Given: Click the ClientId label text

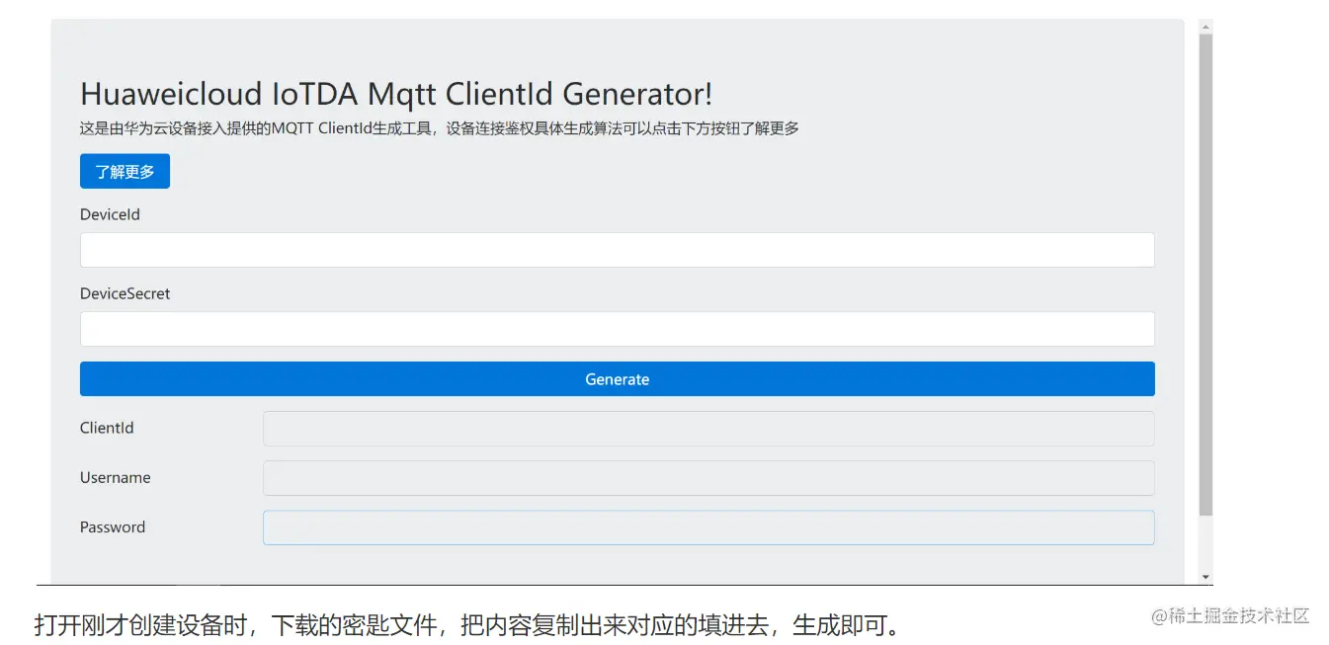Looking at the screenshot, I should click(x=107, y=428).
